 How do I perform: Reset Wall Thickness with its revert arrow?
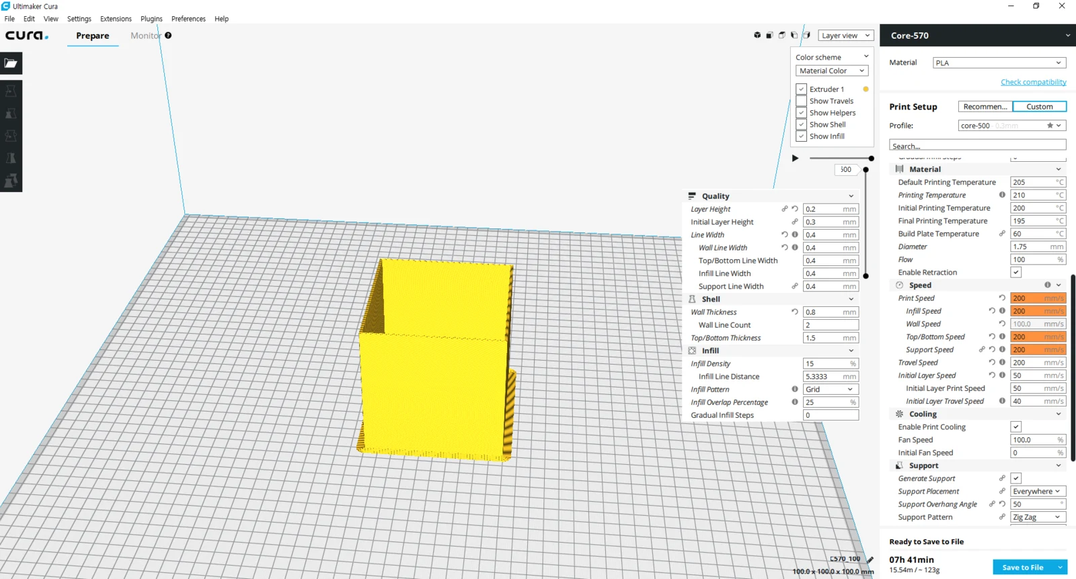795,312
